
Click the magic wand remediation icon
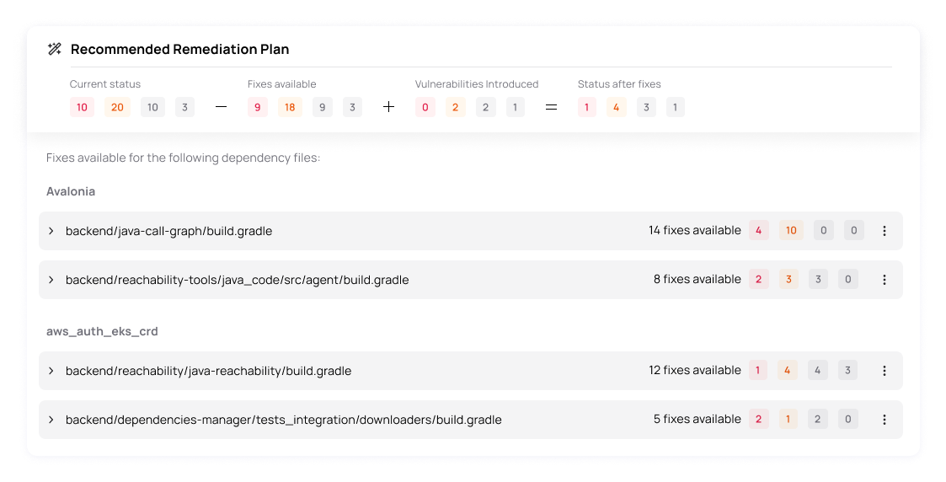pyautogui.click(x=54, y=50)
